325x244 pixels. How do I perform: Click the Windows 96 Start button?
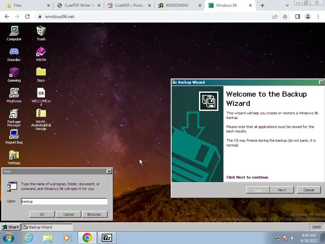click(10, 227)
